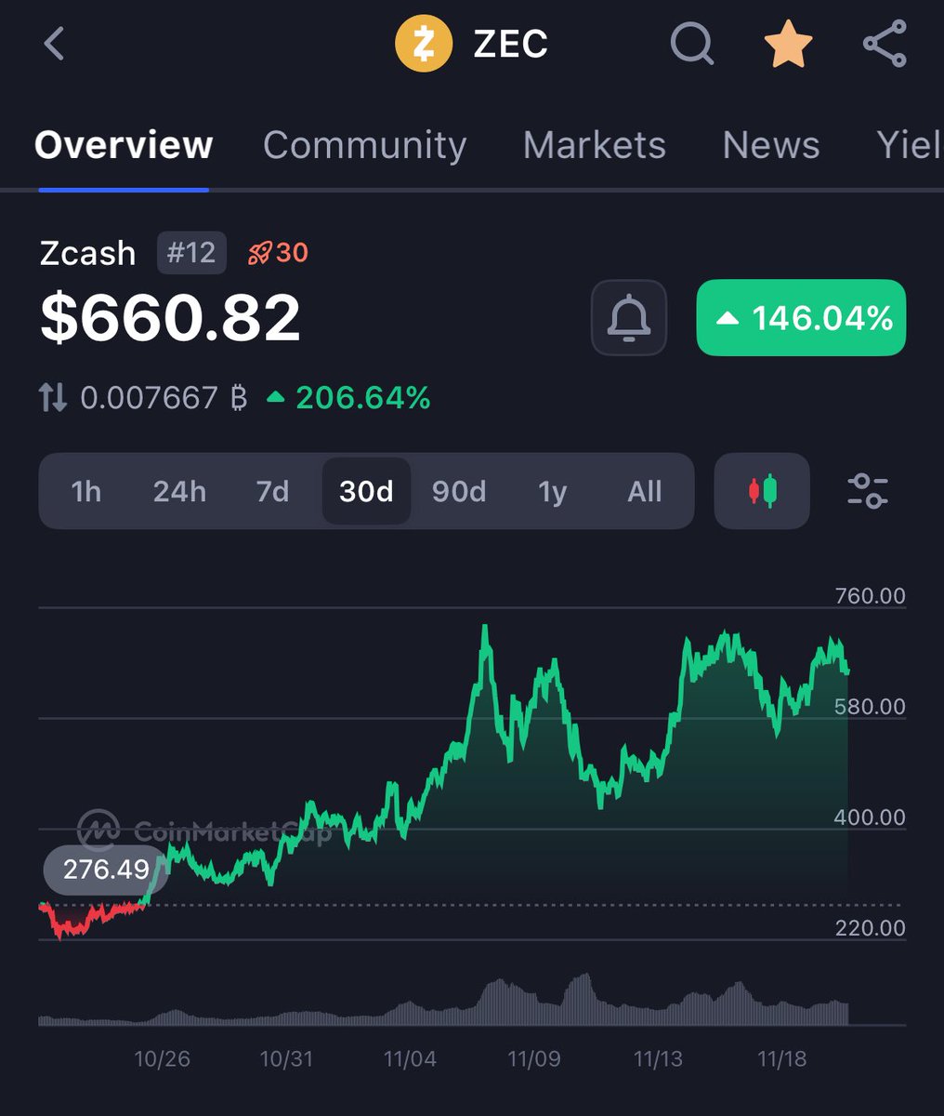
Task: Switch chart to 90d range
Action: (x=459, y=491)
